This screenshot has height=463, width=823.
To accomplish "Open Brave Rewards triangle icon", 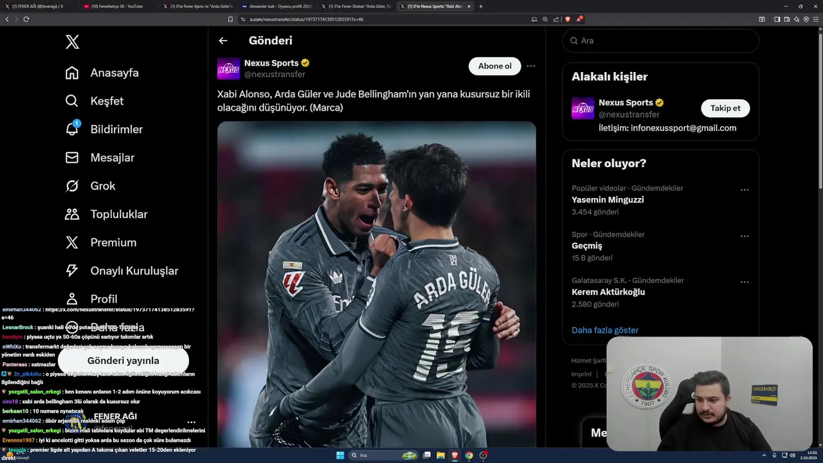I will pyautogui.click(x=579, y=19).
